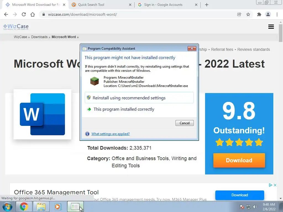The width and height of the screenshot is (283, 212).
Task: Click the browser forward arrow
Action: (15, 14)
